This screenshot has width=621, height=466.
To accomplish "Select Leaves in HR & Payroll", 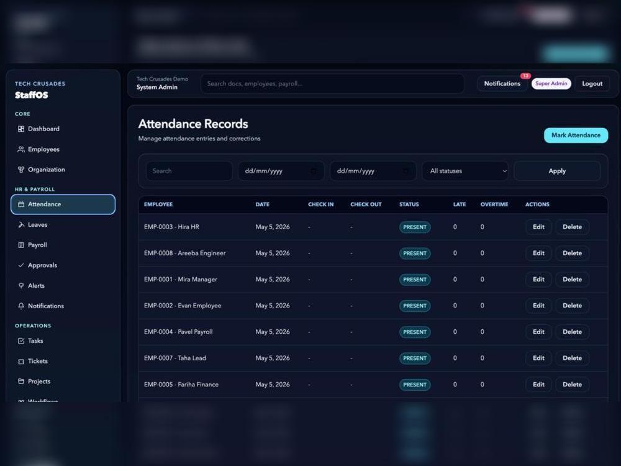I will click(63, 225).
